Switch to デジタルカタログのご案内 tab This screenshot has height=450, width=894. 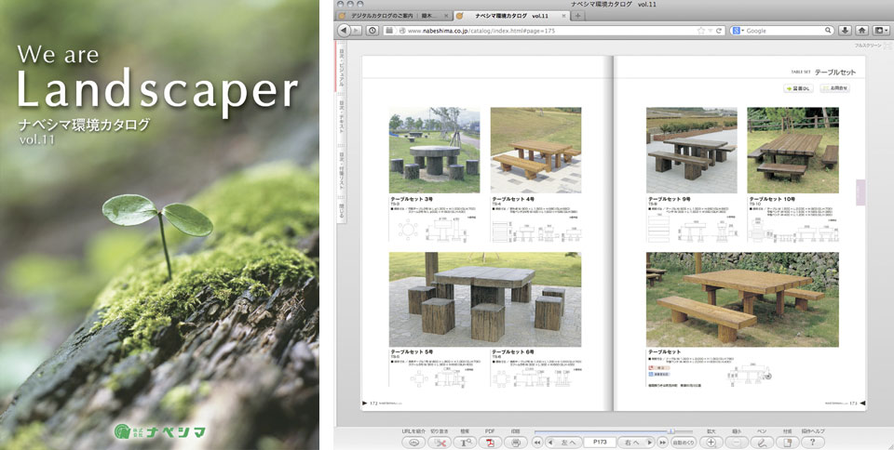pyautogui.click(x=395, y=16)
